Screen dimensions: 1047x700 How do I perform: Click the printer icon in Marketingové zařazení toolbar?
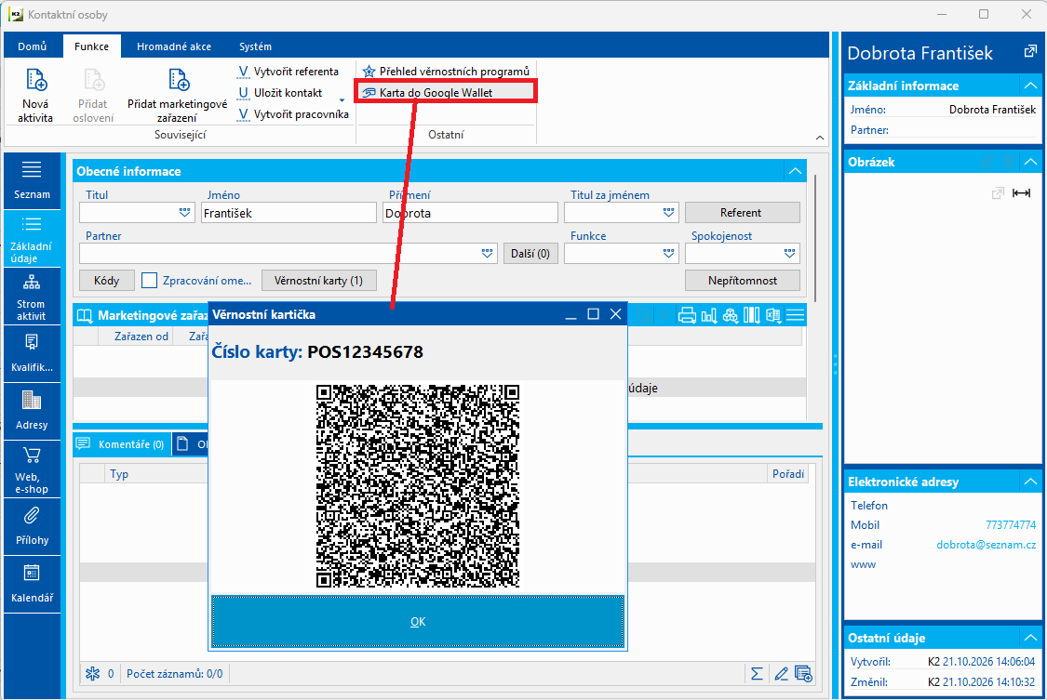tap(687, 315)
